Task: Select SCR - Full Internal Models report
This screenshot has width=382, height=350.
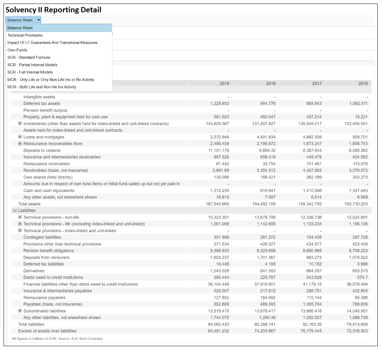Action: point(31,72)
